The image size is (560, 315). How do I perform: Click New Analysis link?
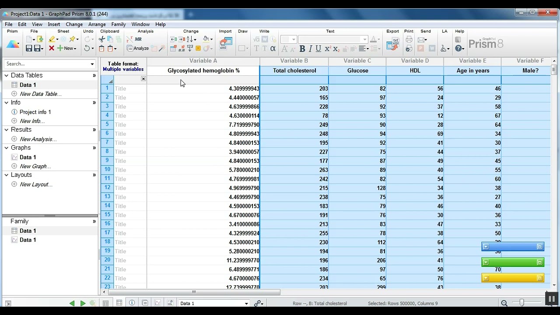tap(38, 139)
